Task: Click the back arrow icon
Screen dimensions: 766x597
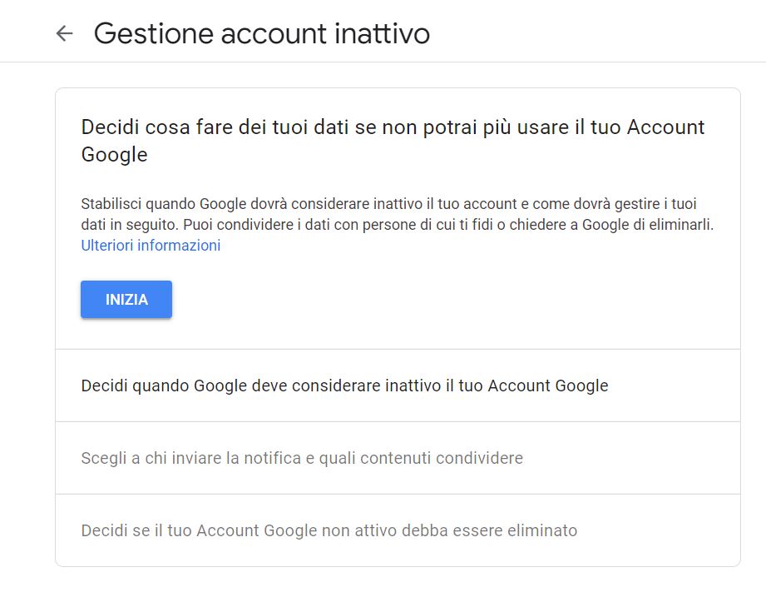Action: (64, 33)
